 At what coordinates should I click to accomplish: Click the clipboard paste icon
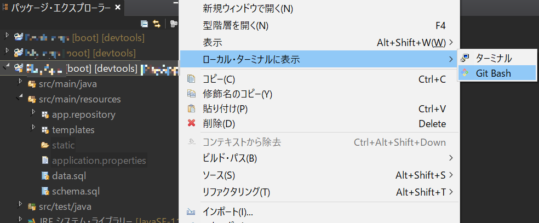[x=191, y=108]
